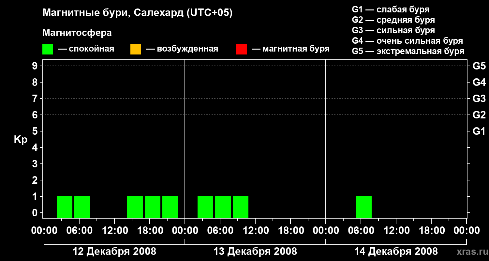Click the 'G3 — сильная буря' legend line
This screenshot has height=261, width=489.
pyautogui.click(x=393, y=30)
